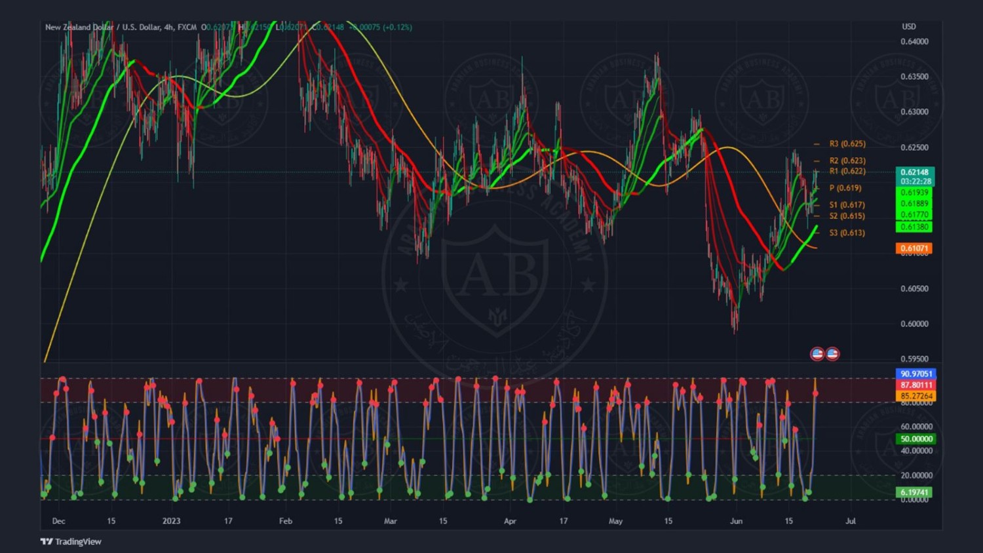
Task: Click the Jun label on the time axis
Action: tap(736, 521)
